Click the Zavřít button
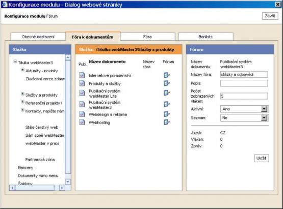This screenshot has width=283, height=209. point(270,16)
